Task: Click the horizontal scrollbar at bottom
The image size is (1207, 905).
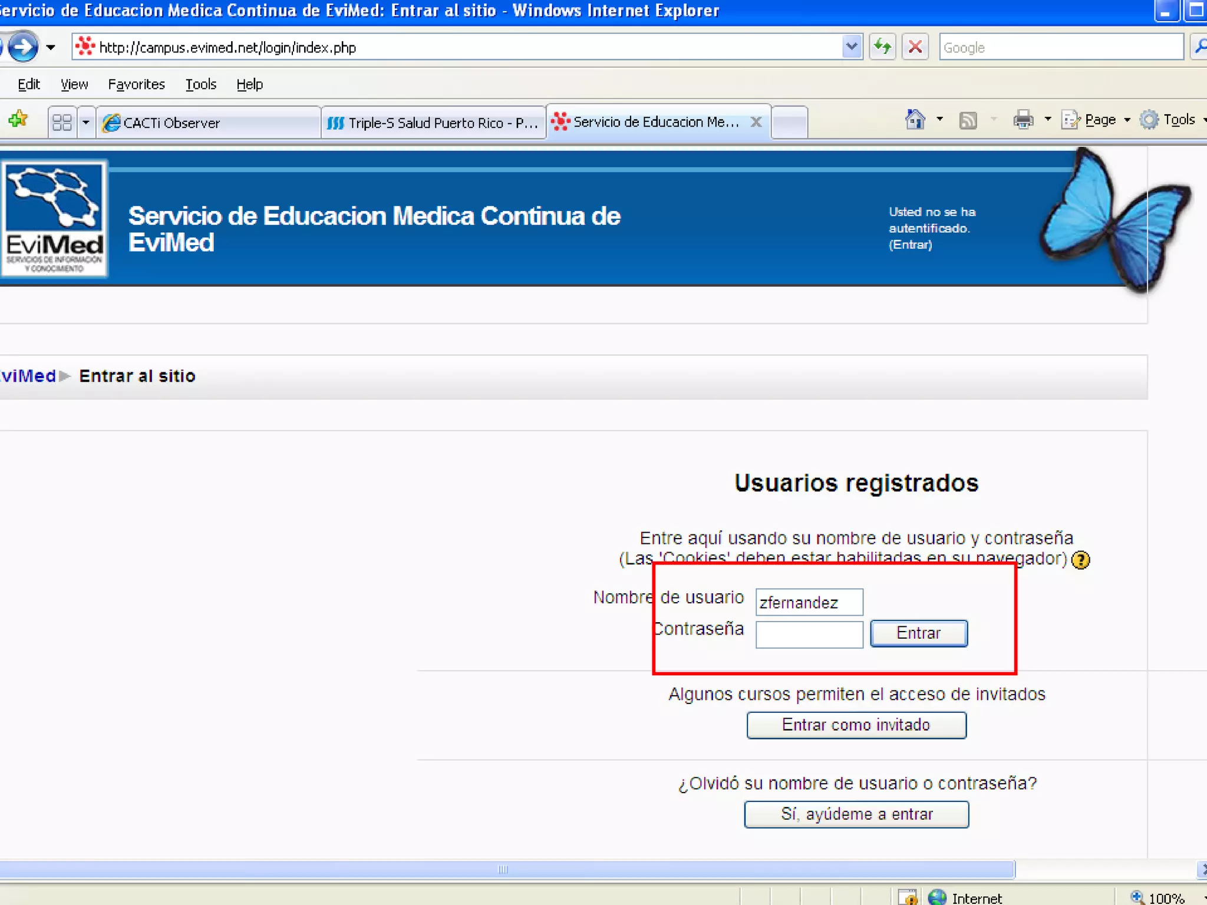Action: (503, 869)
